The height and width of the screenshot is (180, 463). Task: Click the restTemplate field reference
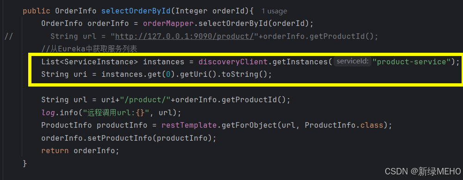tap(189, 125)
